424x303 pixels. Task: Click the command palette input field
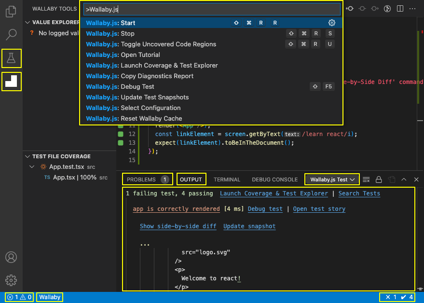[x=212, y=9]
